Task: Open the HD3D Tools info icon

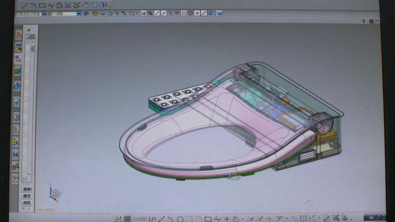Action: click(17, 86)
